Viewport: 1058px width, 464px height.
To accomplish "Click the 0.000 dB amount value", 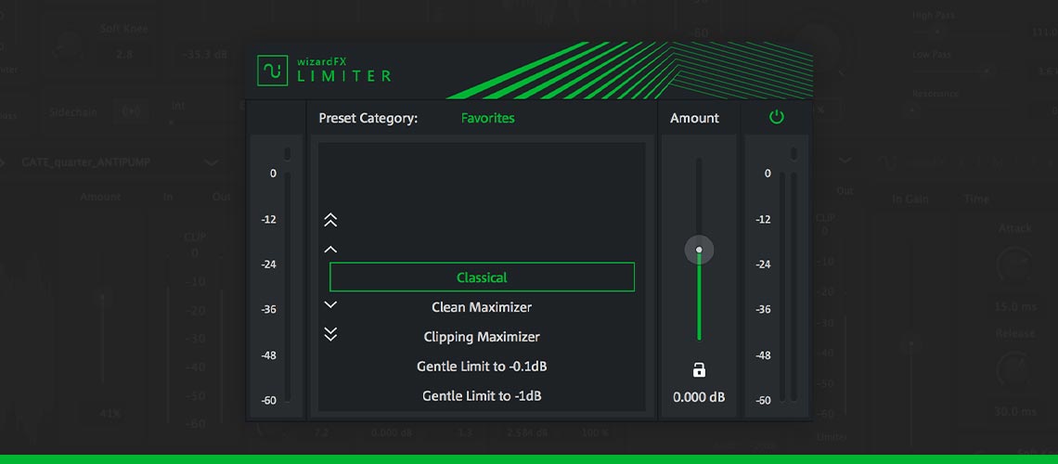I will coord(699,397).
